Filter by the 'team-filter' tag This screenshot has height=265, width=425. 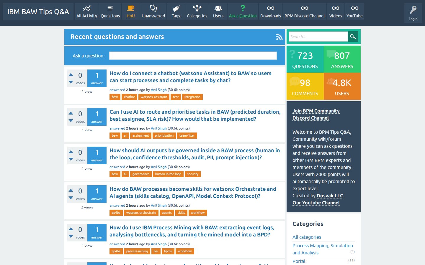pos(187,135)
